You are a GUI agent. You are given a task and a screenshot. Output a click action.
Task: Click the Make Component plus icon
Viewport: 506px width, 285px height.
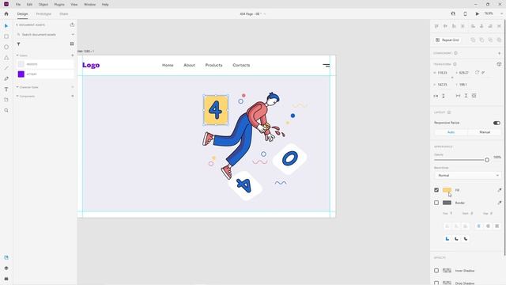point(499,53)
